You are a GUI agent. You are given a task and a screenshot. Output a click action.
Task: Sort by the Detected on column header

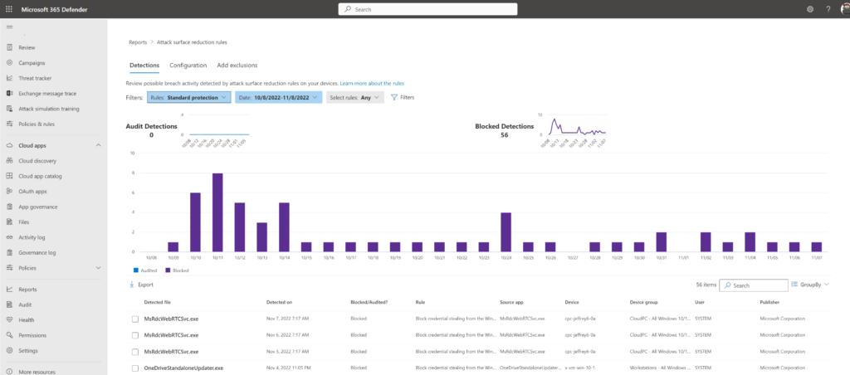pyautogui.click(x=279, y=302)
